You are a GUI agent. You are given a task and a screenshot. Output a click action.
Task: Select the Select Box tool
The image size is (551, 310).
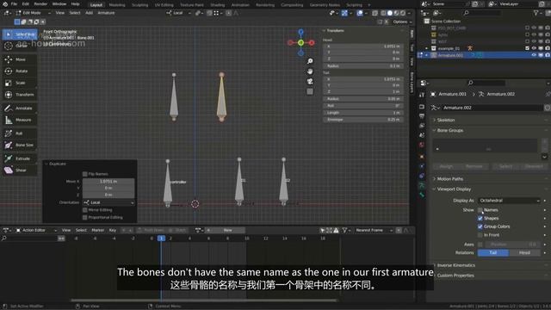(20, 34)
